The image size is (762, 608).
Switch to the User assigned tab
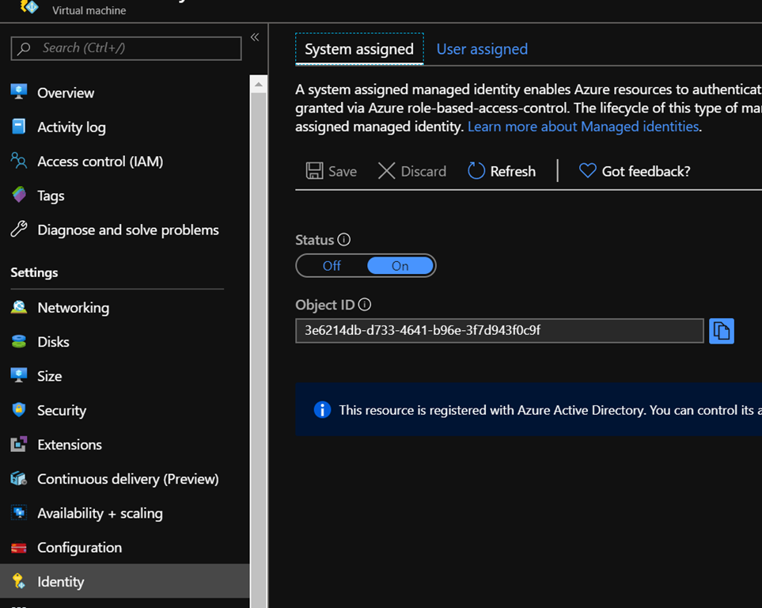[482, 49]
